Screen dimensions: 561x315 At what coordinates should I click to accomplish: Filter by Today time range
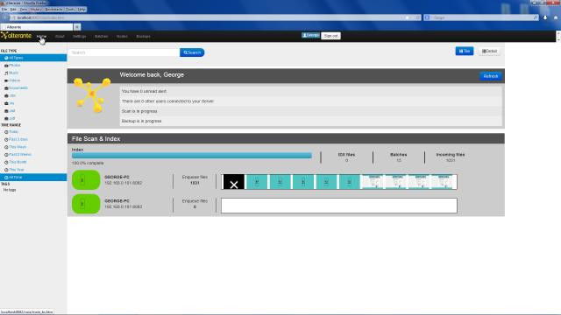tap(14, 132)
